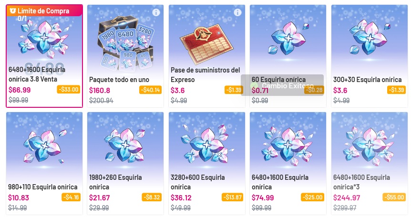Select the 6480+1600 Esquirla onírica 3.8 Venta card
The height and width of the screenshot is (218, 411).
click(44, 56)
